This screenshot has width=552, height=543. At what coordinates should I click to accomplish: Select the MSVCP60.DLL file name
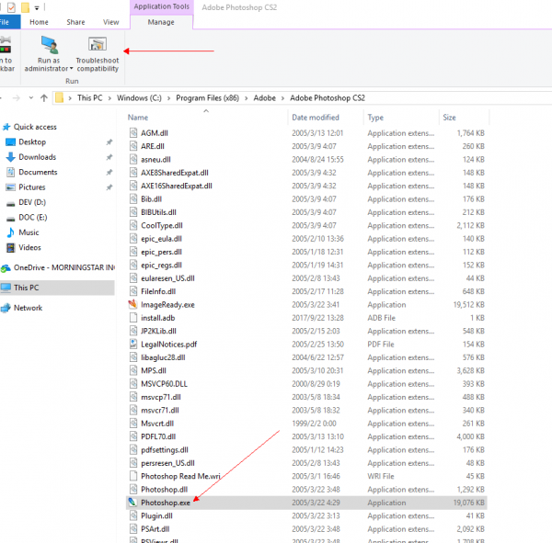[x=164, y=384]
